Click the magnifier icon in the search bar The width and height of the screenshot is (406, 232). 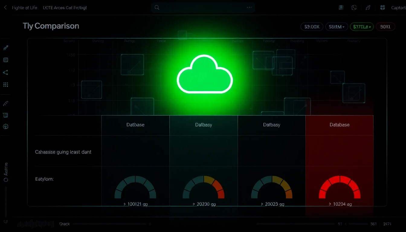coord(157,8)
